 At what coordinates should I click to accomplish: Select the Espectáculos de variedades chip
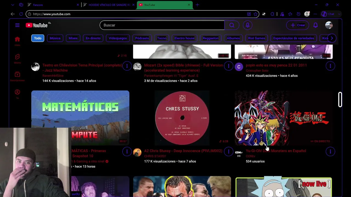coord(294,38)
